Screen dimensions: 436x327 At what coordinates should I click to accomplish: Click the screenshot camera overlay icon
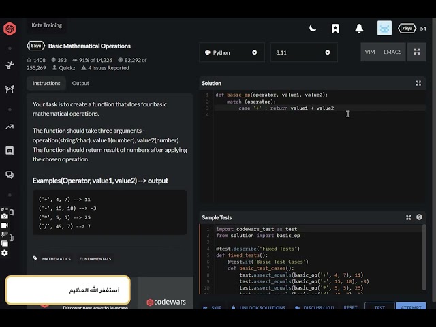pyautogui.click(x=5, y=216)
